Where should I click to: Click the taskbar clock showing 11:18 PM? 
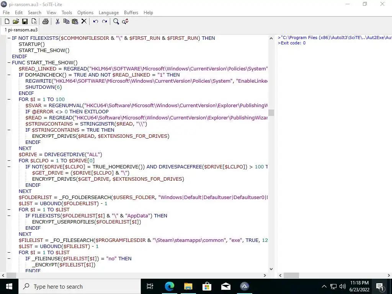[x=359, y=286]
